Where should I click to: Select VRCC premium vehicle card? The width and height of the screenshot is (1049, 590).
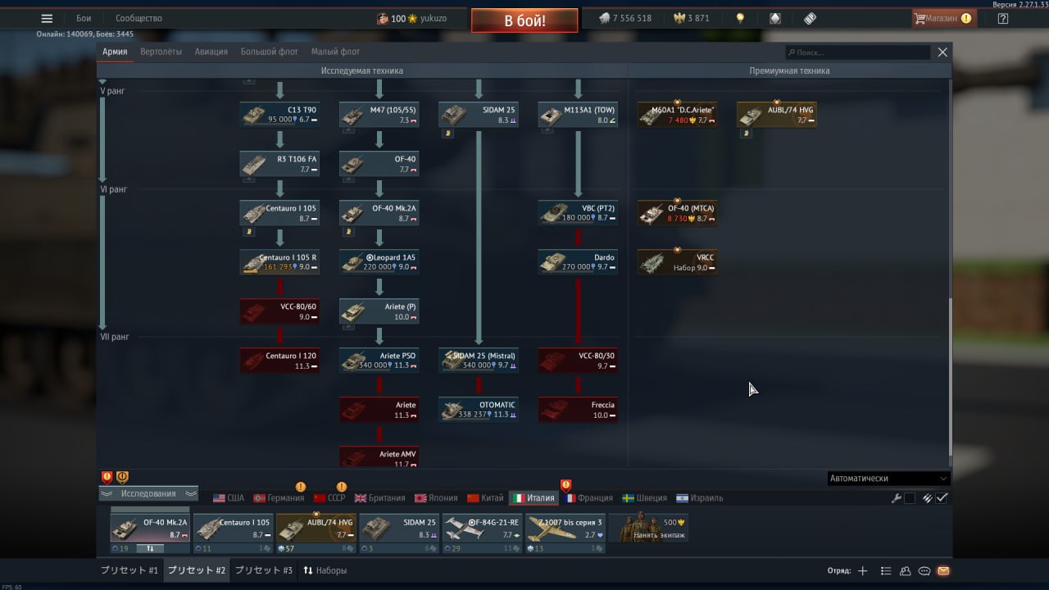coord(677,262)
